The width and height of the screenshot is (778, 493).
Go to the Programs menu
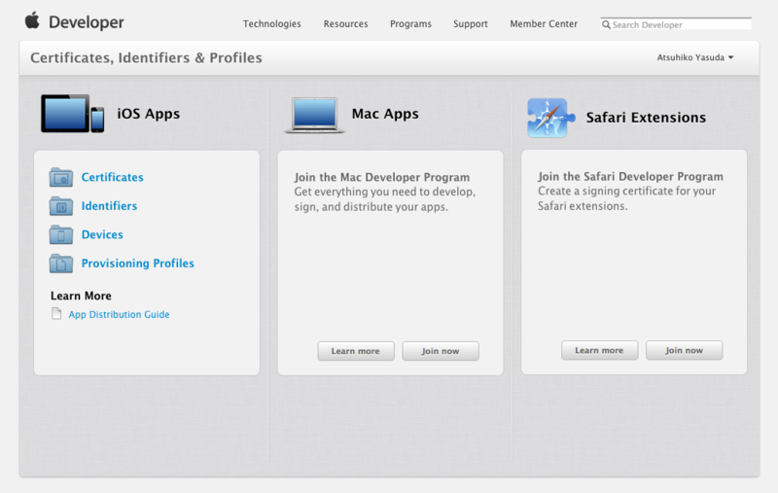tap(410, 23)
